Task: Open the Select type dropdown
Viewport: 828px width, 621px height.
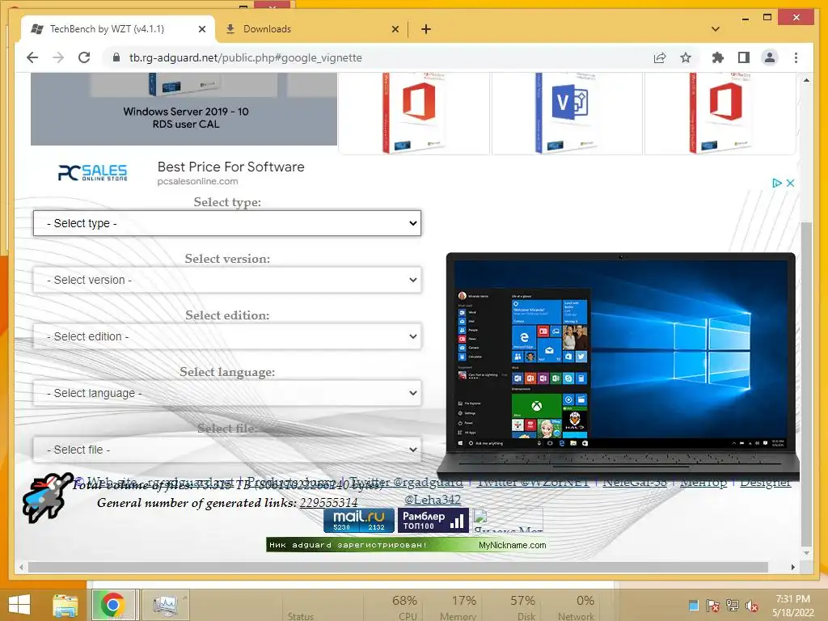Action: [x=227, y=223]
